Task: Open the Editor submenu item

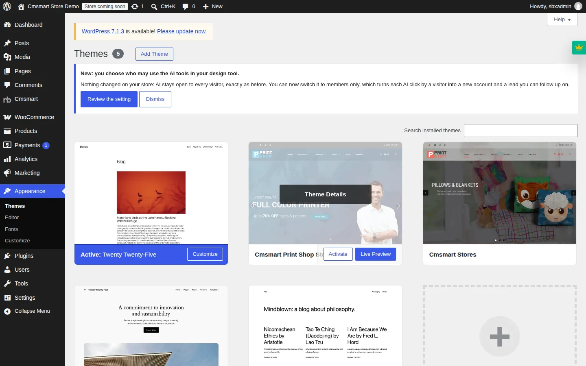Action: click(x=33, y=218)
